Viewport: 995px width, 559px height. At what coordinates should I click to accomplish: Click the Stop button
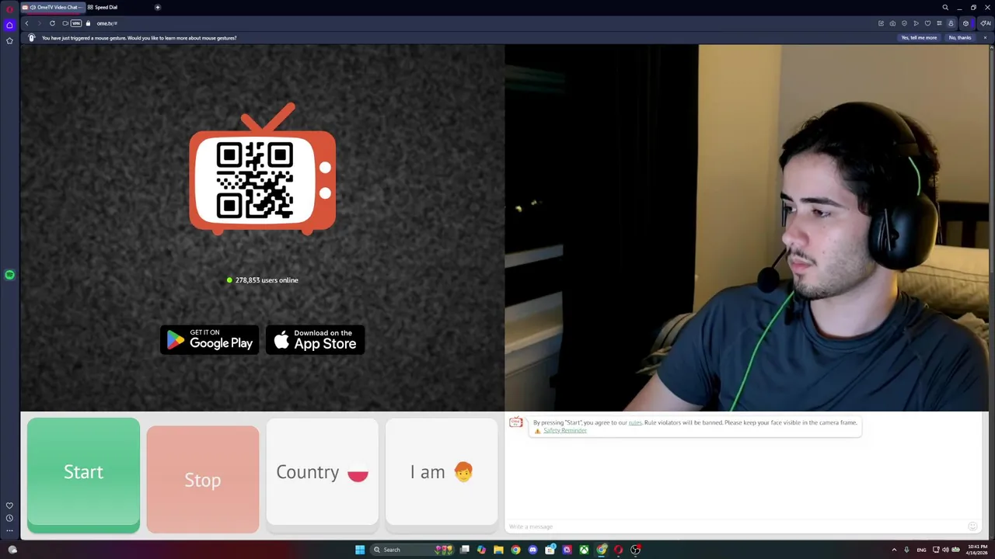[203, 479]
